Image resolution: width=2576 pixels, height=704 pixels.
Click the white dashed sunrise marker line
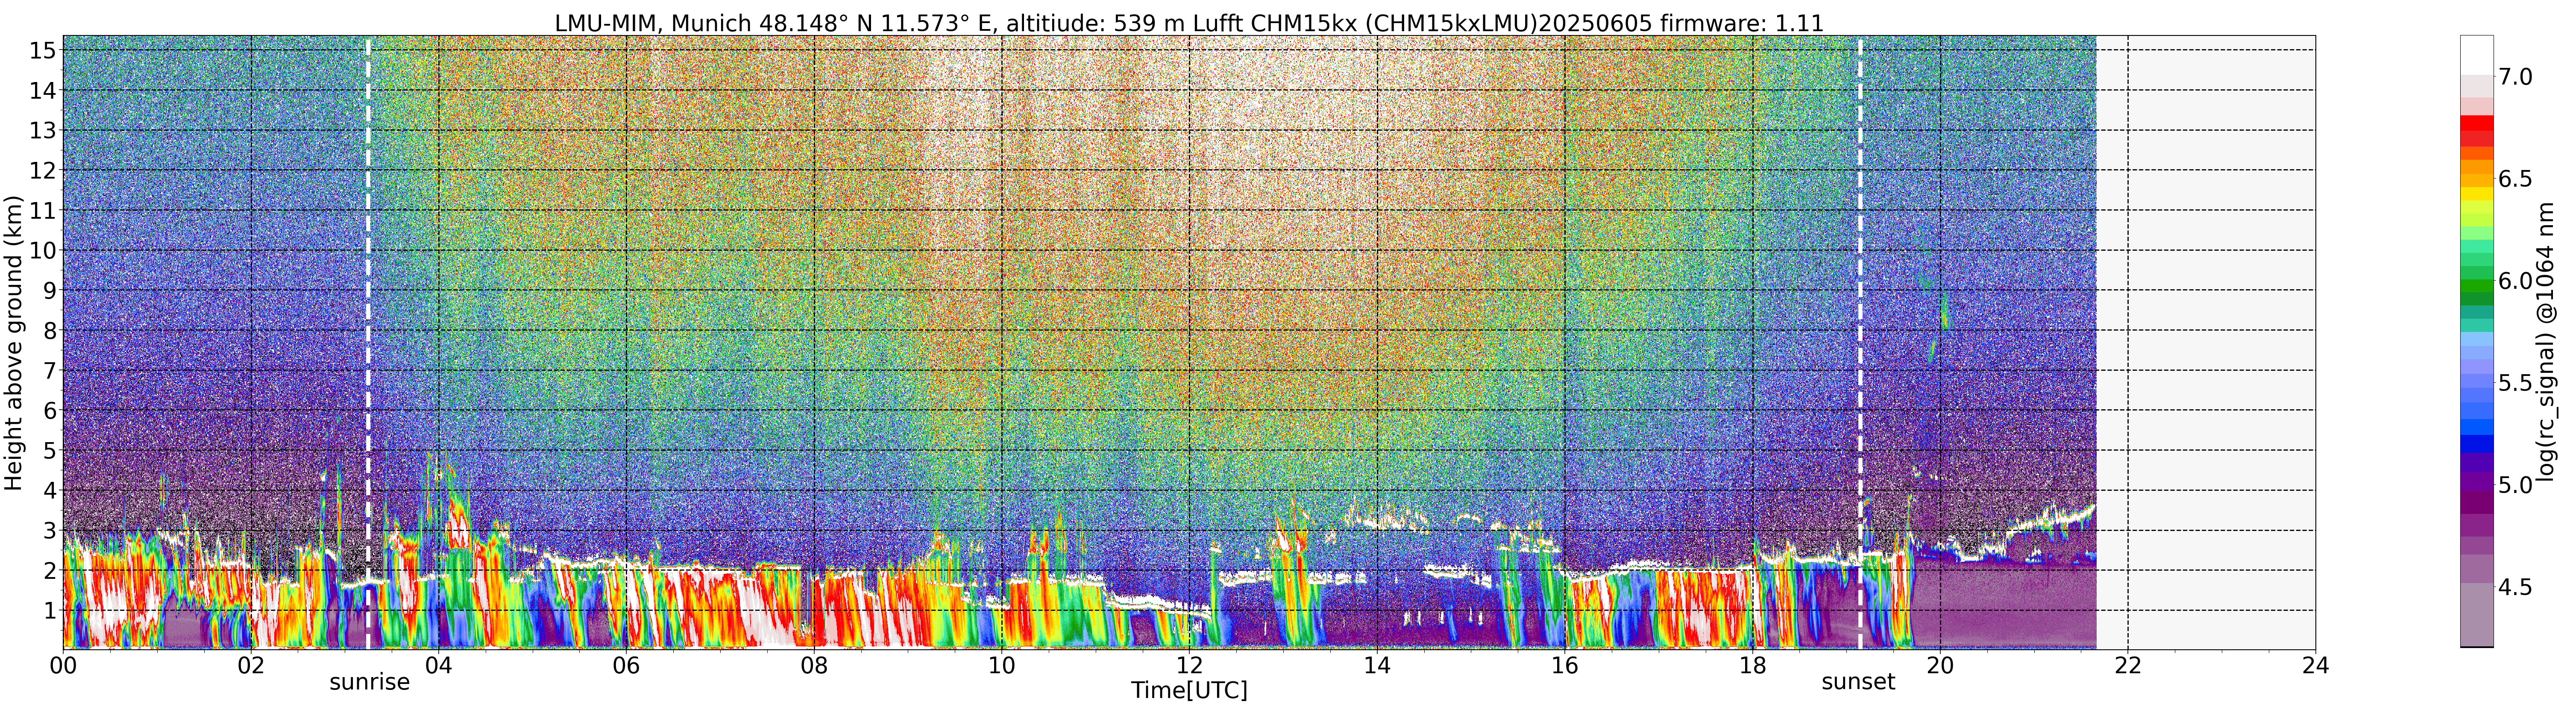(368, 343)
